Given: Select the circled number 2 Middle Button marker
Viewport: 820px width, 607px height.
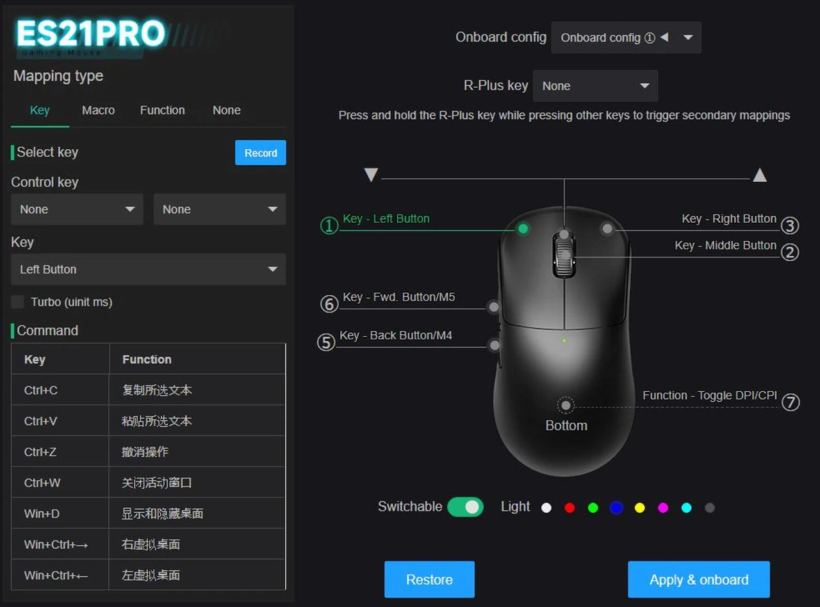Looking at the screenshot, I should pos(790,252).
